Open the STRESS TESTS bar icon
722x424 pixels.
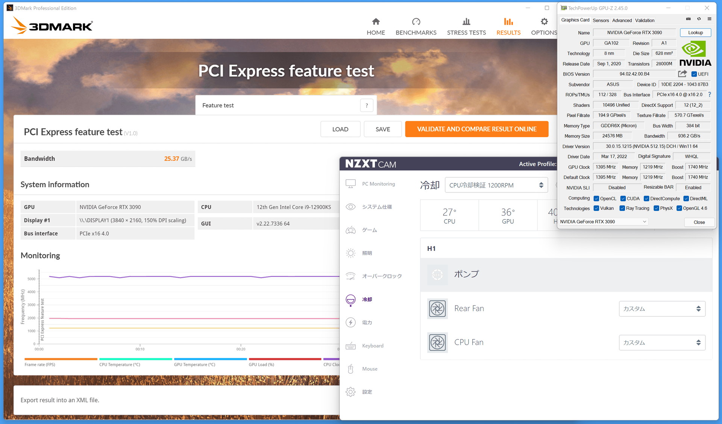click(x=466, y=21)
